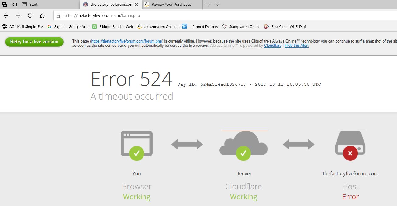Viewport: 397px width, 206px height.
Task: Click Retry for a live version button
Action: coord(34,42)
